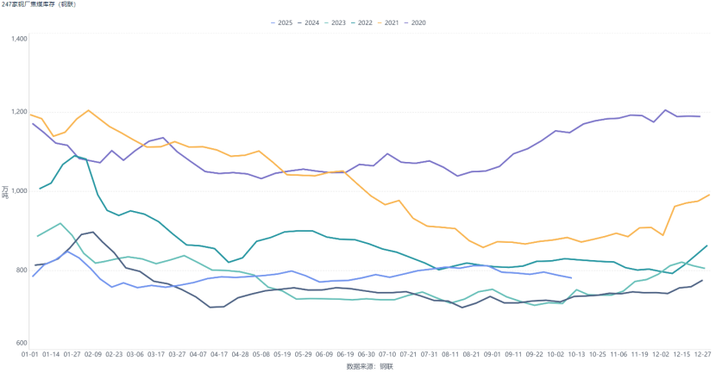Click the 06-19 x-axis date label
716x373 pixels.
click(x=345, y=354)
